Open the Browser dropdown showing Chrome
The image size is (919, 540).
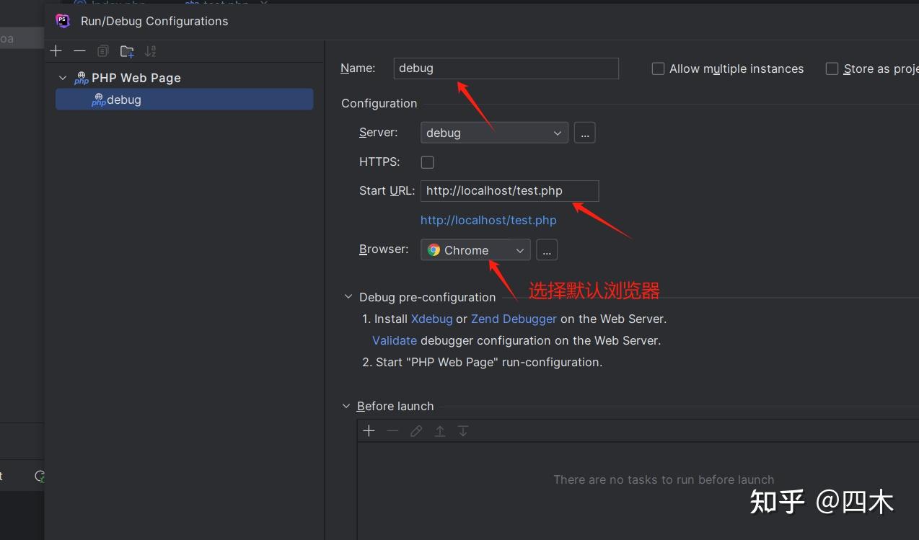tap(475, 250)
